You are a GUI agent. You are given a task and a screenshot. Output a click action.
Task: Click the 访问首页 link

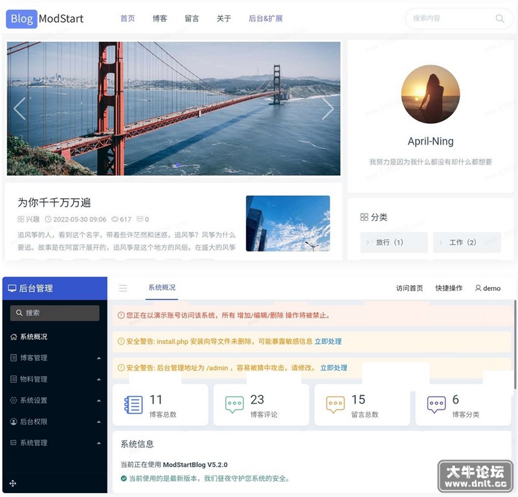410,288
